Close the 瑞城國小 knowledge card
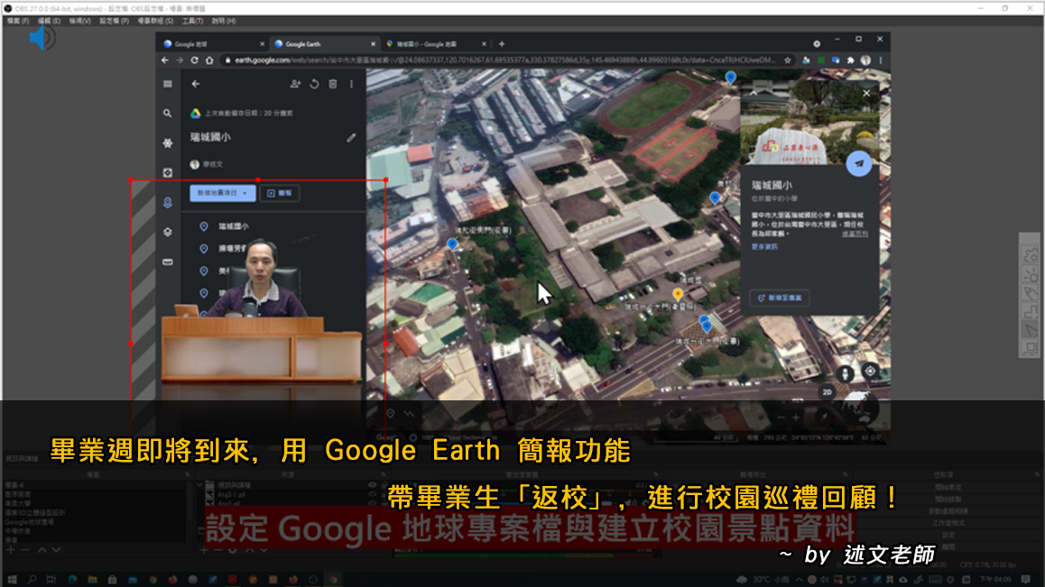 tap(866, 93)
